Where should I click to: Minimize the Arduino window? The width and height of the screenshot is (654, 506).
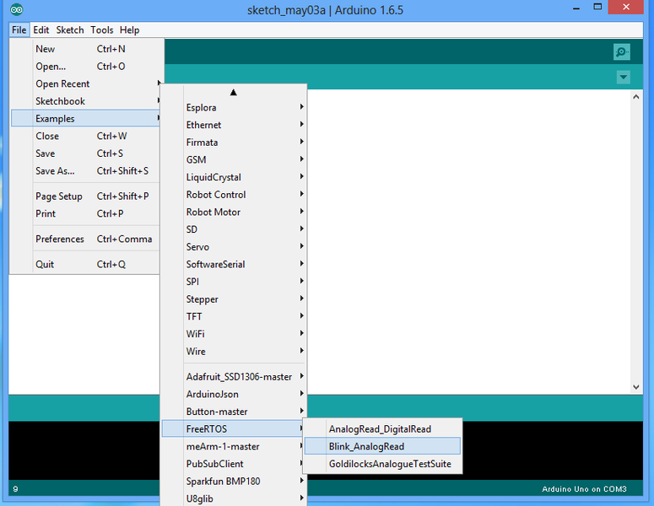(576, 8)
